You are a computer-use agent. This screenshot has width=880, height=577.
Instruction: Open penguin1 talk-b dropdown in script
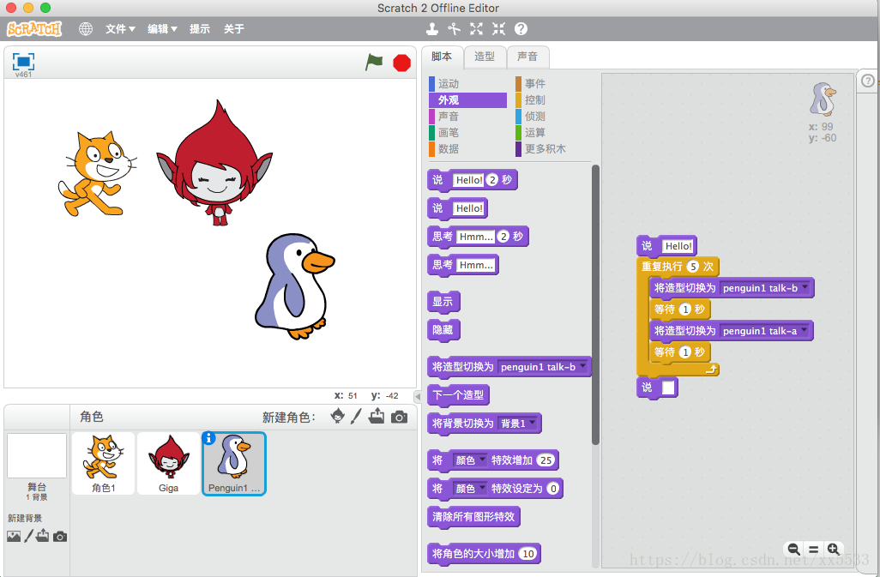pyautogui.click(x=765, y=288)
